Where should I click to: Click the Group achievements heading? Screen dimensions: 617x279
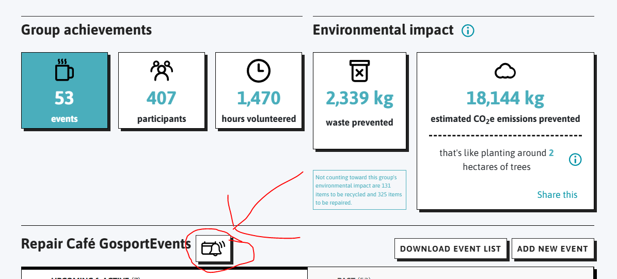point(86,30)
